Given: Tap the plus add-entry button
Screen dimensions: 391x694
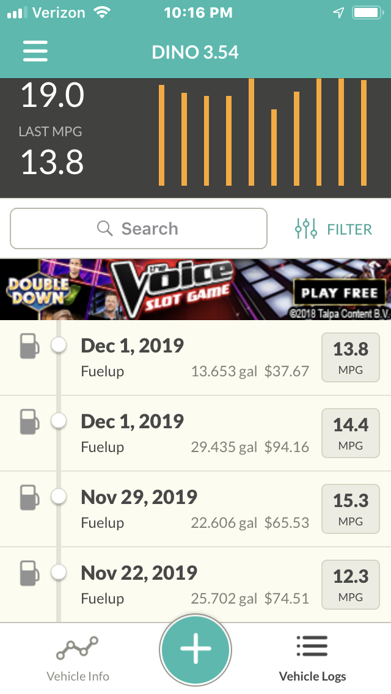Looking at the screenshot, I should click(x=195, y=648).
